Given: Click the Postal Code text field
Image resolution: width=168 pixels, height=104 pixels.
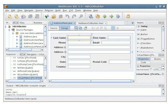Looking at the screenshot, I should tap(120, 62).
